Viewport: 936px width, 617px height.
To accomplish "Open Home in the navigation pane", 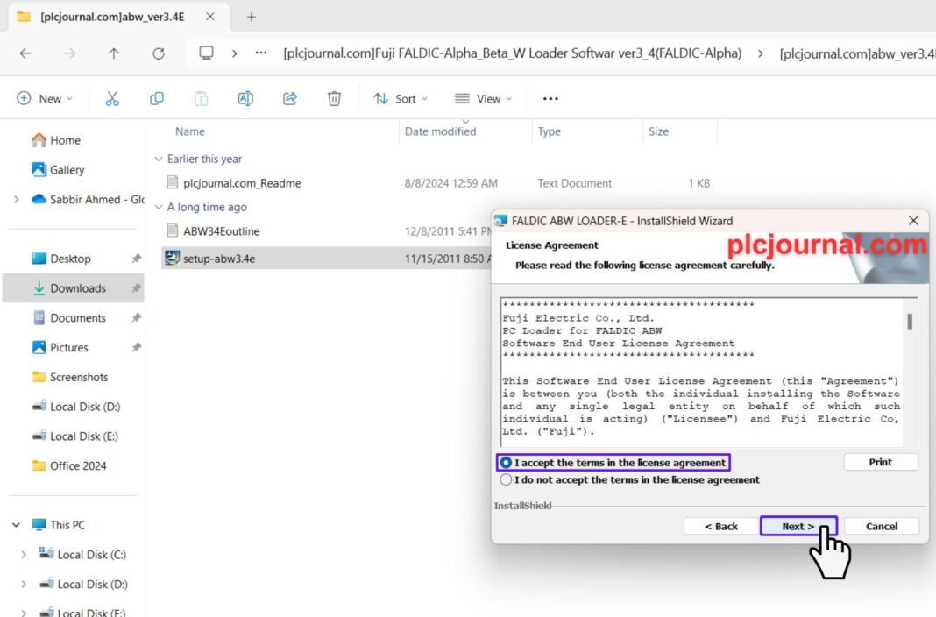I will (56, 140).
